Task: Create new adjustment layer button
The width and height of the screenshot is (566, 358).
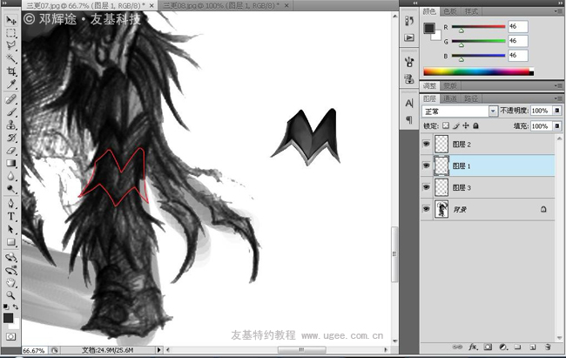Action: click(x=502, y=347)
